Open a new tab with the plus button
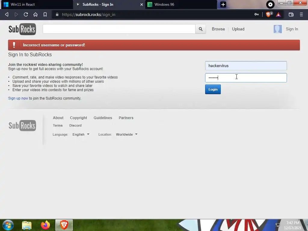The height and width of the screenshot is (231, 308). (x=223, y=5)
